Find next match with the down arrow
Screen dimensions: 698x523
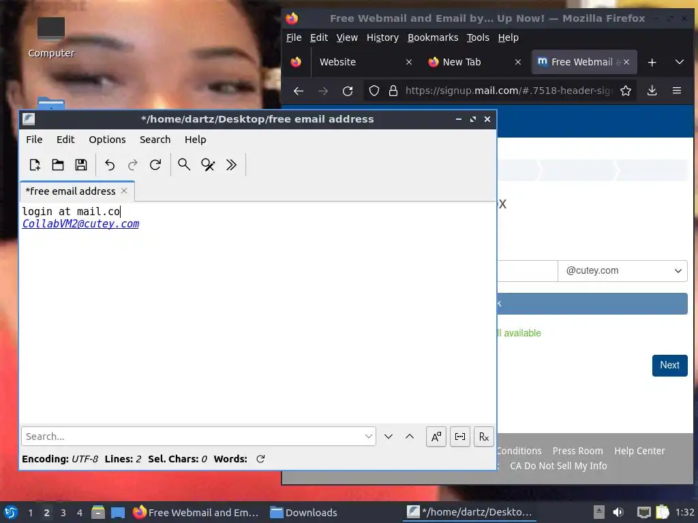[x=388, y=437]
